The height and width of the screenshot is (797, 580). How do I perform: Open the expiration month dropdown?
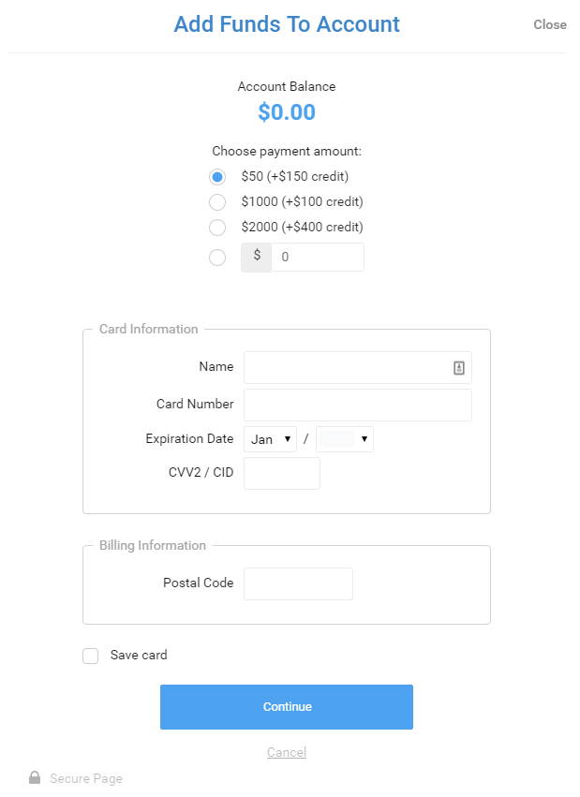click(270, 439)
